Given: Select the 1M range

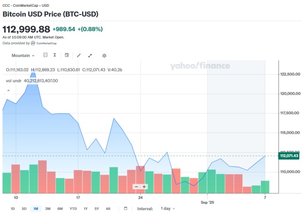Looking at the screenshot, I should (36, 208).
